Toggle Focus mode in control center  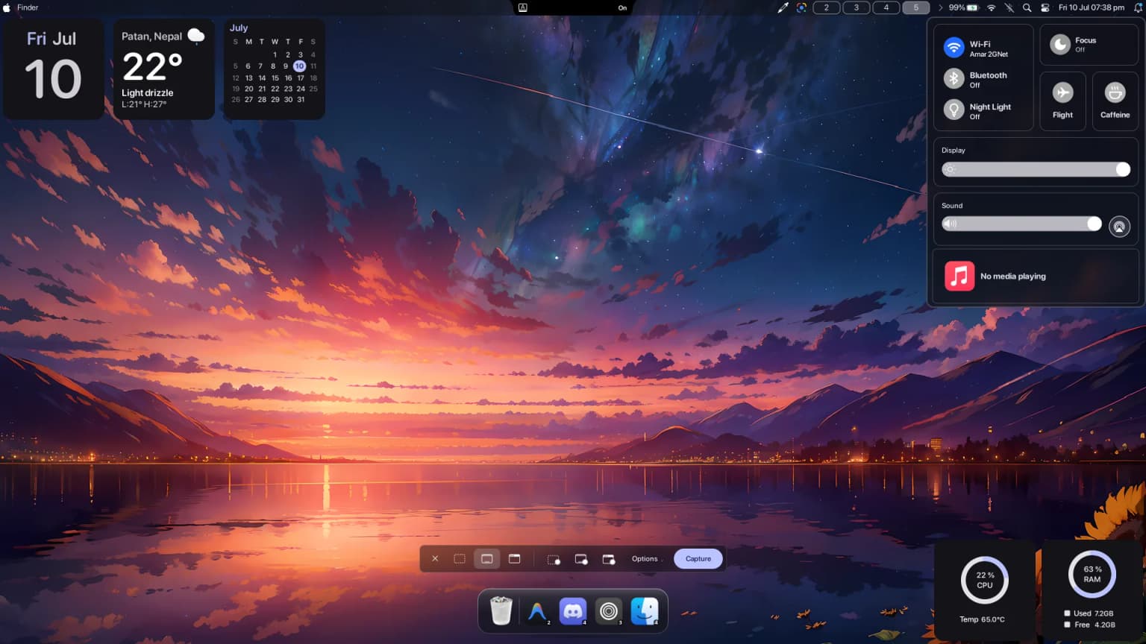tap(1060, 45)
